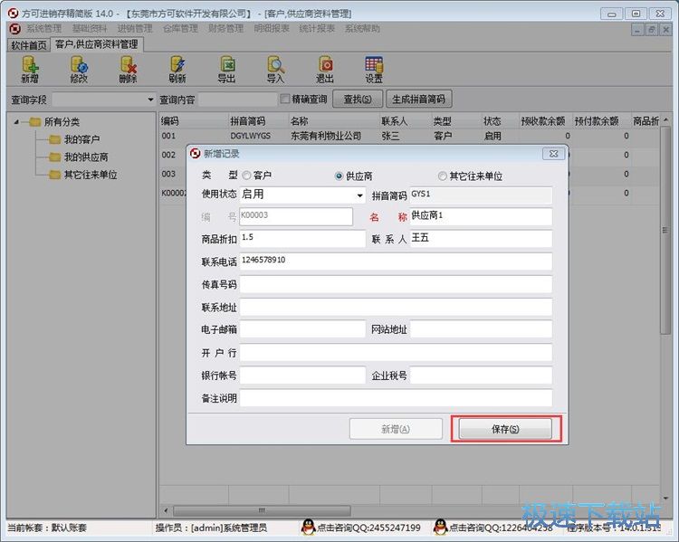Click the 保存(S) button
The width and height of the screenshot is (679, 542).
click(x=505, y=429)
